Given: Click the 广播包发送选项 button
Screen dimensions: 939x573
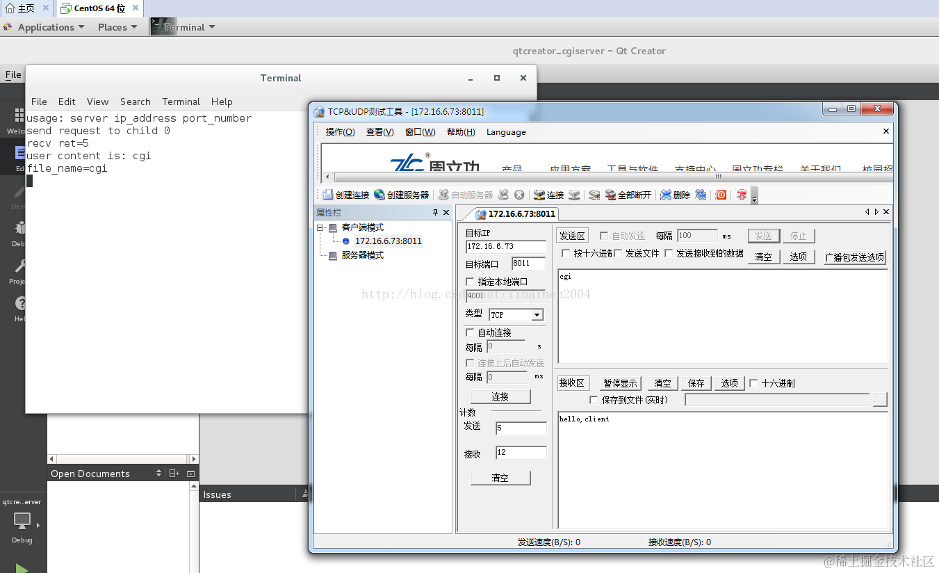Looking at the screenshot, I should pos(855,257).
